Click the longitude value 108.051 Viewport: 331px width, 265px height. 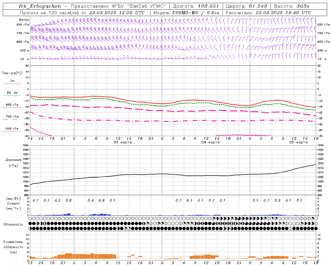tap(208, 6)
